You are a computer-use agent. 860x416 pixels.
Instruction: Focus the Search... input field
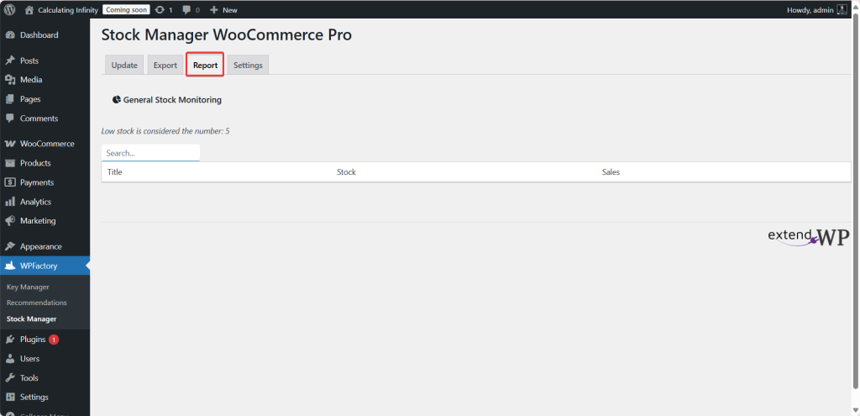[x=151, y=153]
